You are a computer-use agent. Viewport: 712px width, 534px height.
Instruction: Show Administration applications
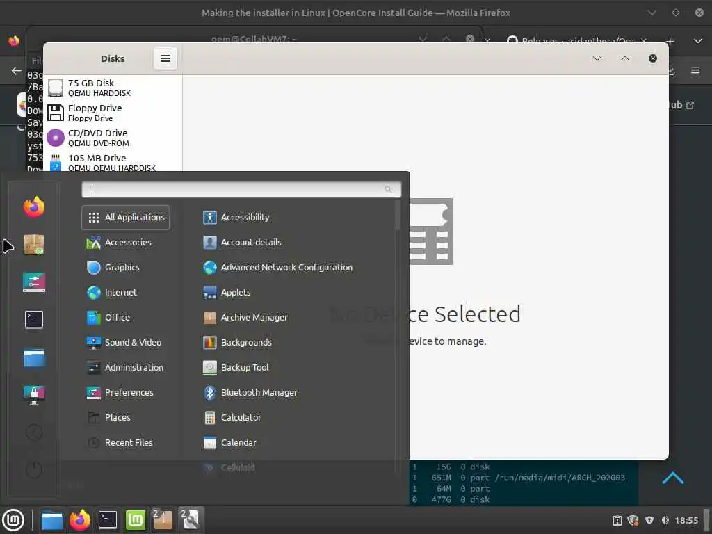pos(125,367)
